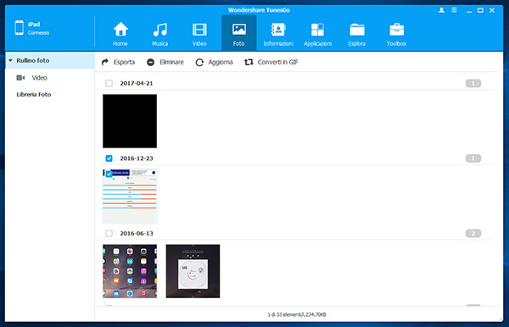Minimize the TunesGo window
This screenshot has width=509, height=327.
pyautogui.click(x=469, y=11)
